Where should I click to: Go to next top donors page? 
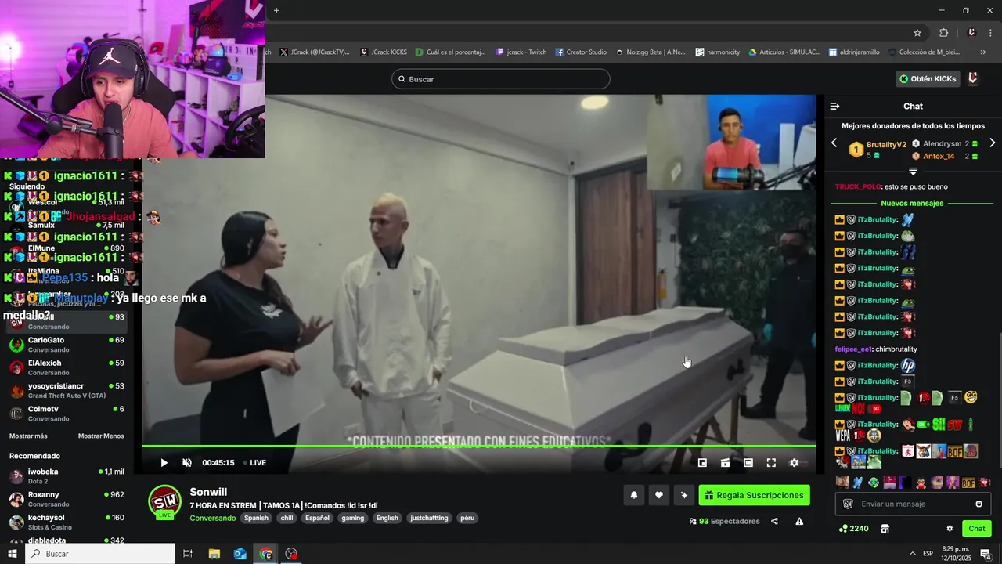992,143
